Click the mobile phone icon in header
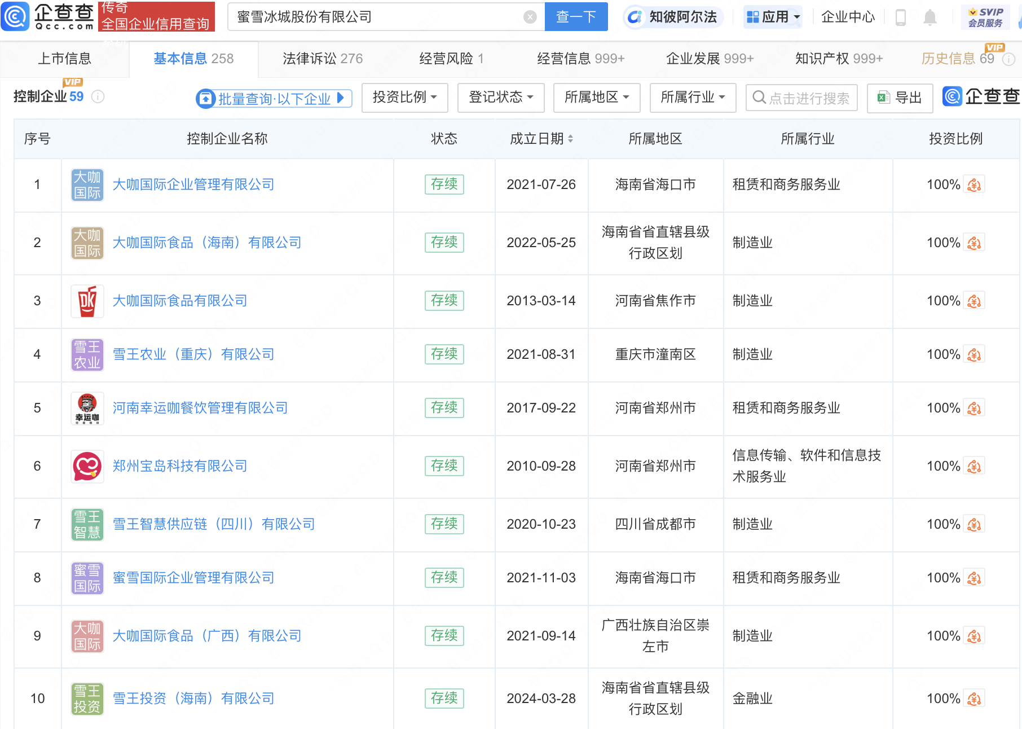 click(x=900, y=17)
